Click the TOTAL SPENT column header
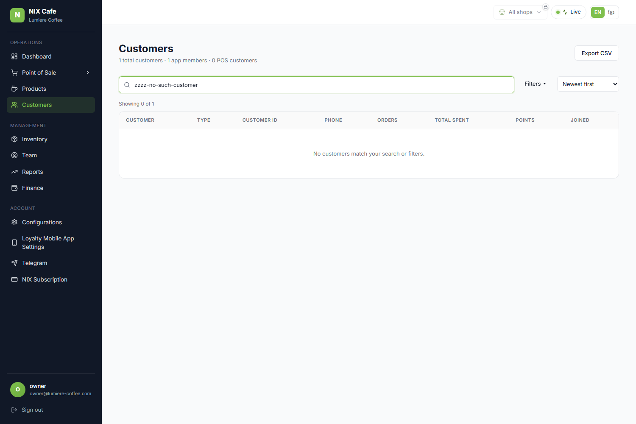Image resolution: width=636 pixels, height=424 pixels. (x=452, y=120)
